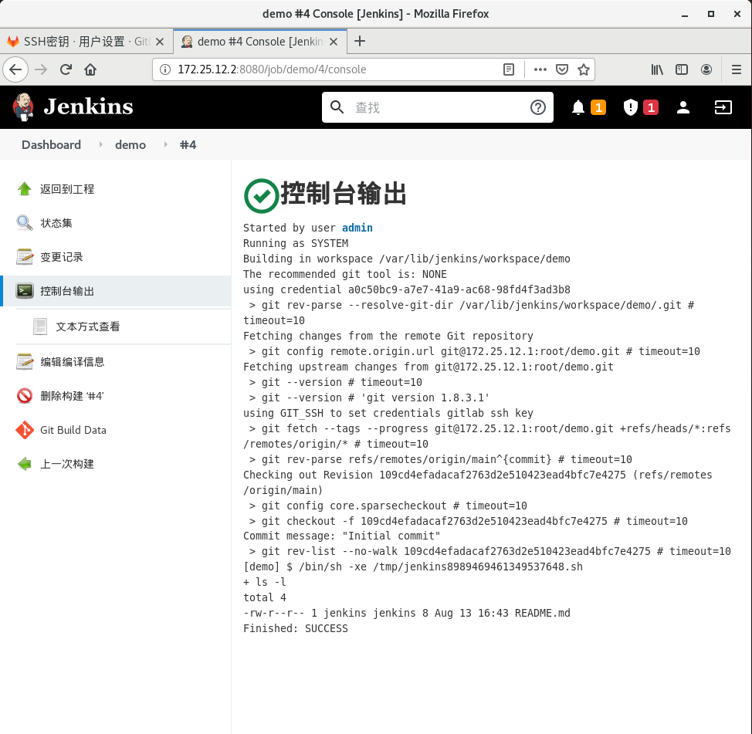Close the SSH密钥 GitLab tab
Viewport: 752px width, 734px height.
click(x=160, y=42)
